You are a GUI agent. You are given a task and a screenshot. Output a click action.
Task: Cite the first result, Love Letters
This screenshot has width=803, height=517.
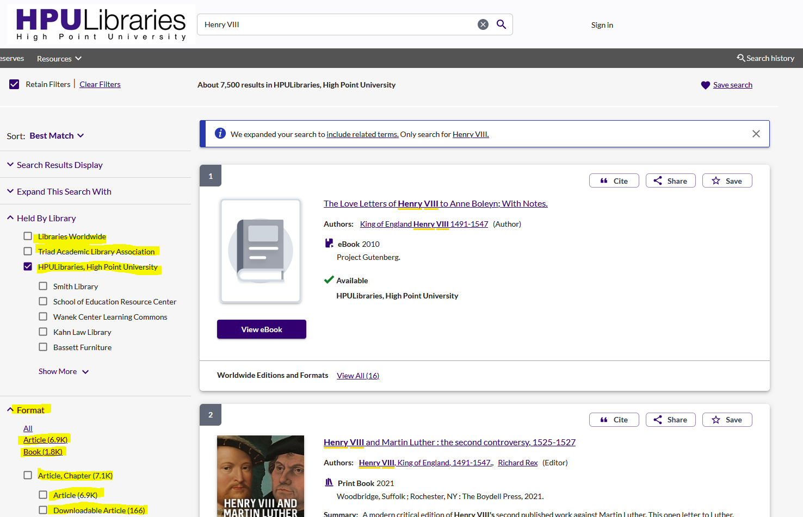(614, 181)
